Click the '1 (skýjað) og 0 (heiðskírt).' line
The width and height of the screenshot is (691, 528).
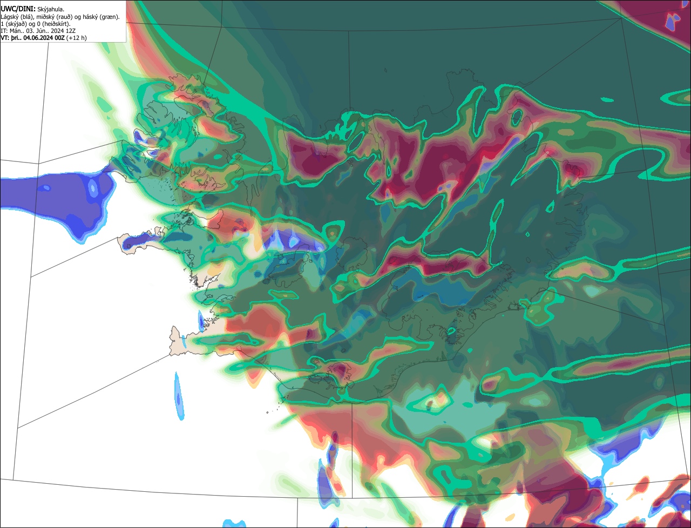coord(36,24)
